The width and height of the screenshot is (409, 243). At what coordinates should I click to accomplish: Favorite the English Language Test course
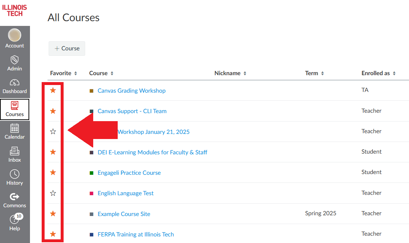tap(53, 193)
